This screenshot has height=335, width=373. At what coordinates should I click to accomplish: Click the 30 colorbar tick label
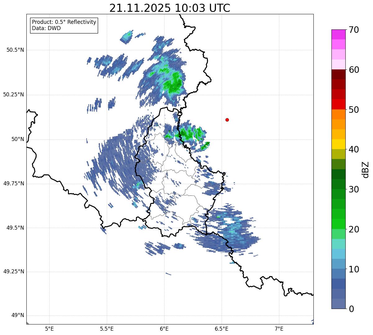click(x=354, y=189)
